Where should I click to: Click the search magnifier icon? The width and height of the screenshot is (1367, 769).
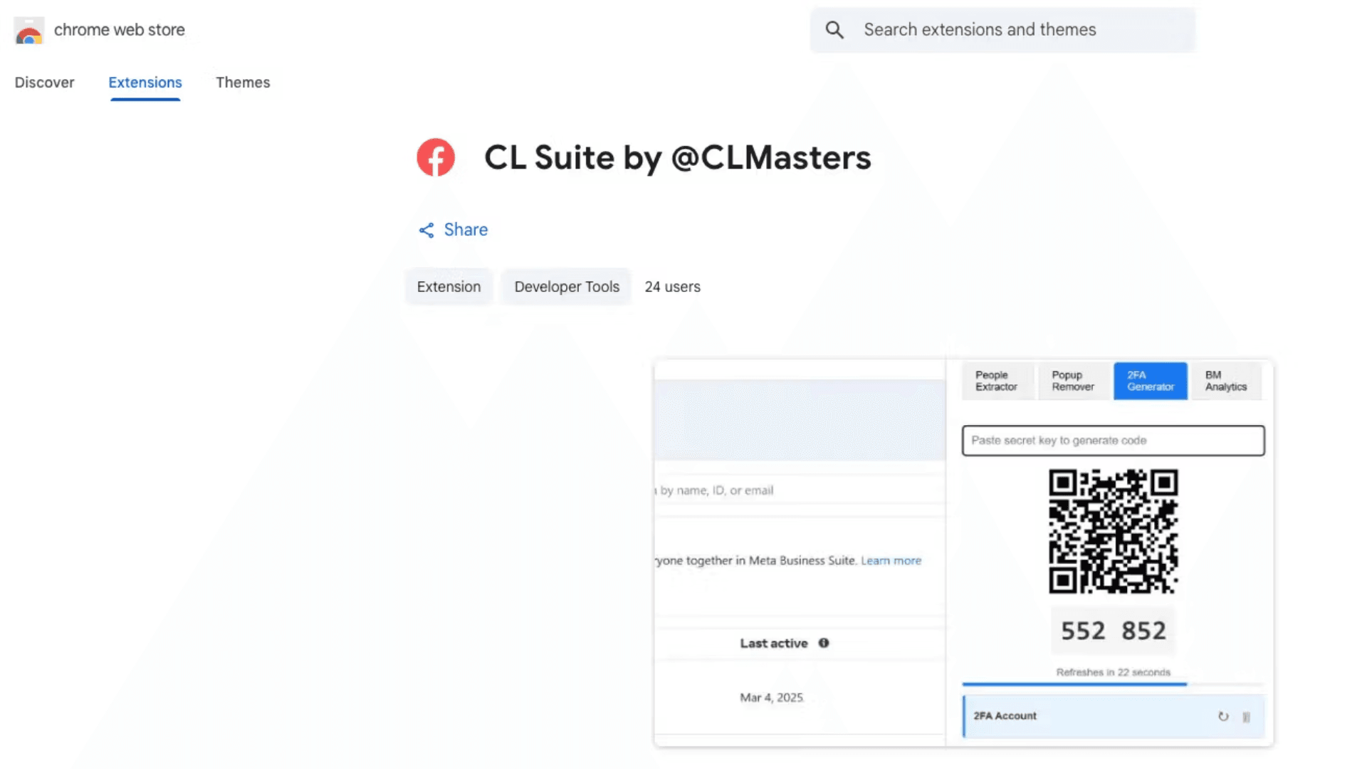[x=834, y=30]
